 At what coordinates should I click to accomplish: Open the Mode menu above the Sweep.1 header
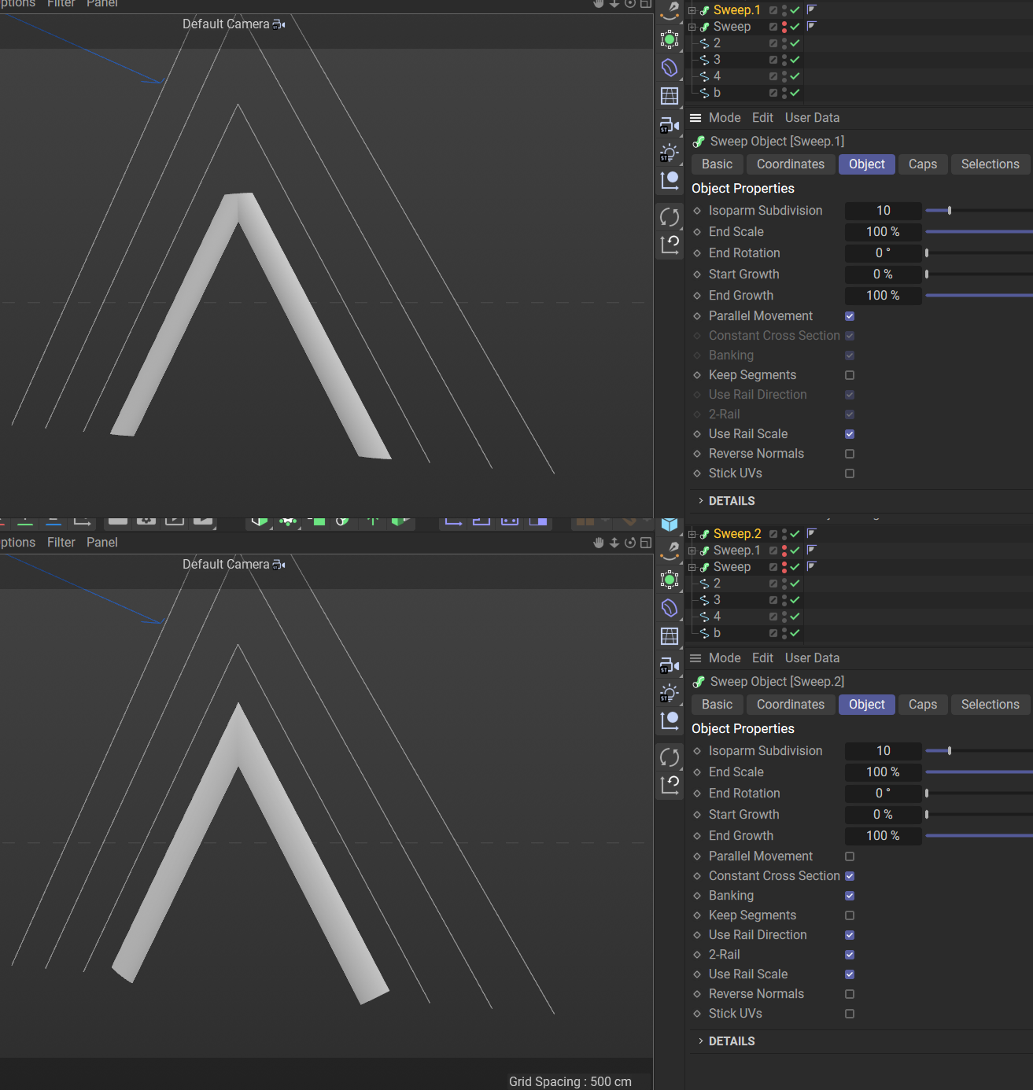pos(725,118)
